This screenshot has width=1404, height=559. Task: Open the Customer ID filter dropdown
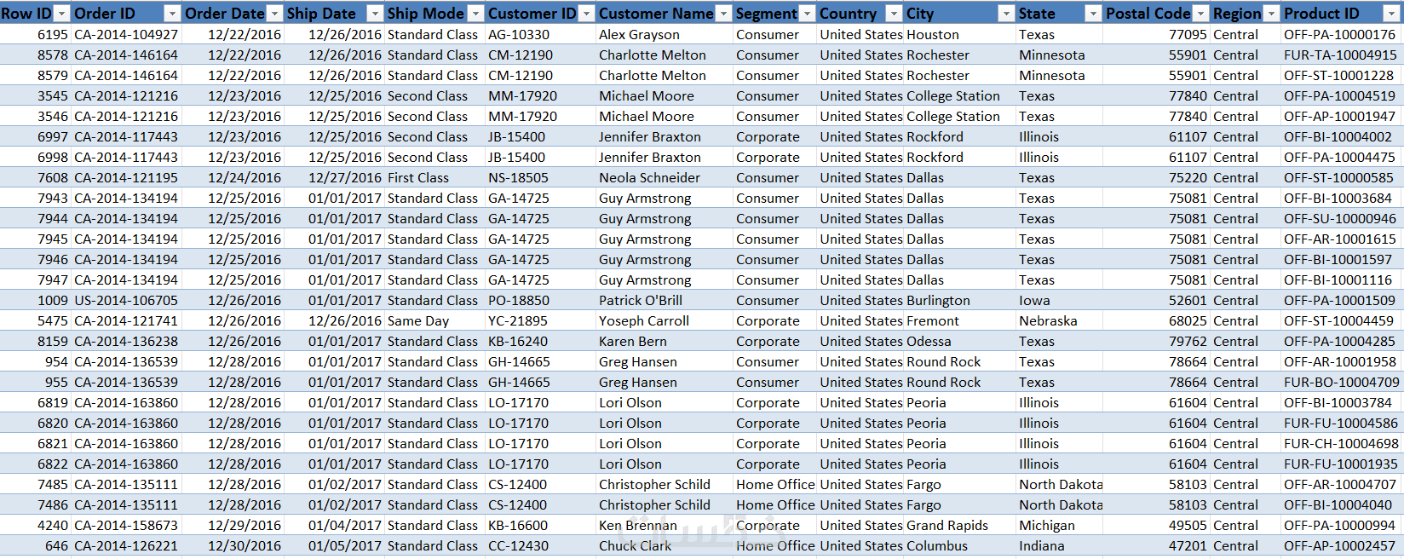coord(586,14)
